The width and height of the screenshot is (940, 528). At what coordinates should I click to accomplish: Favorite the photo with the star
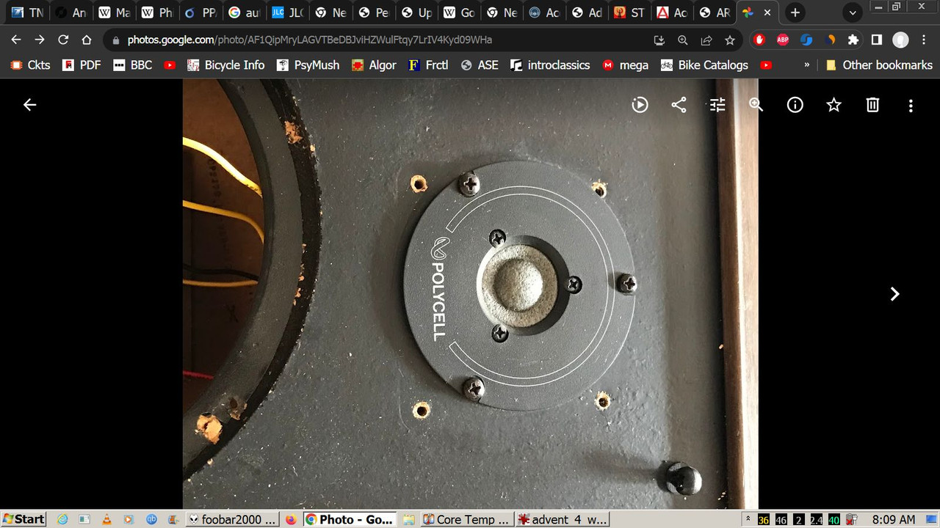pyautogui.click(x=834, y=105)
